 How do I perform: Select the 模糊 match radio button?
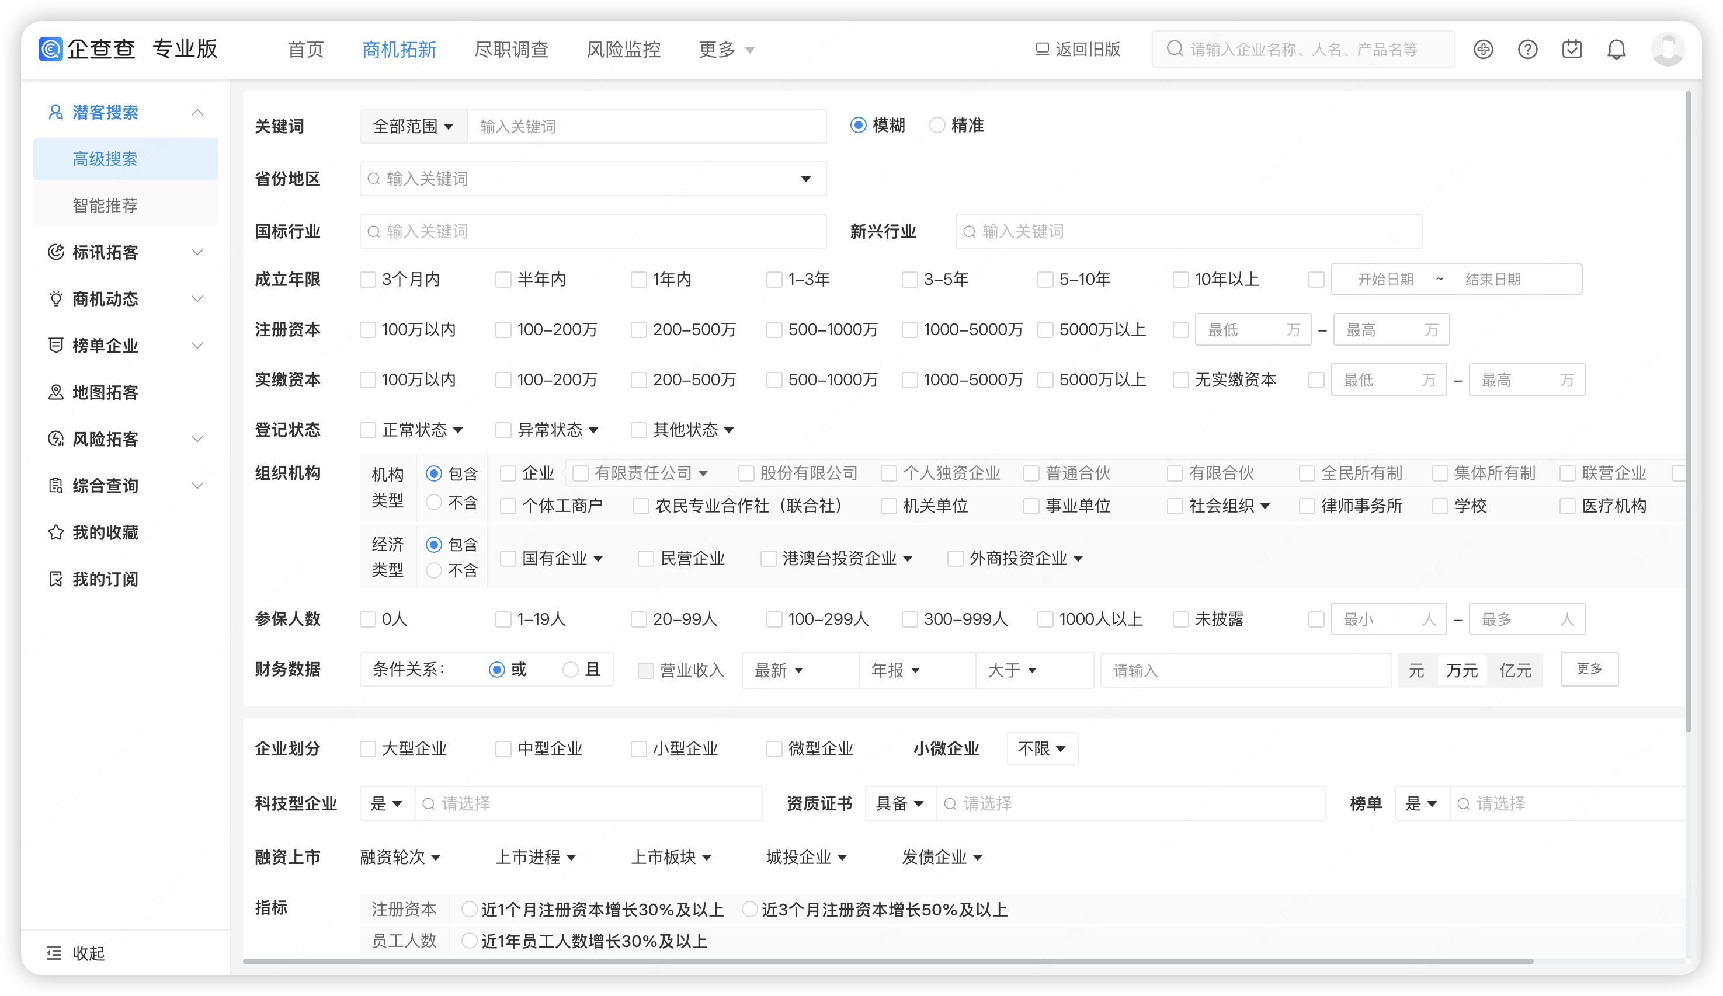coord(858,125)
